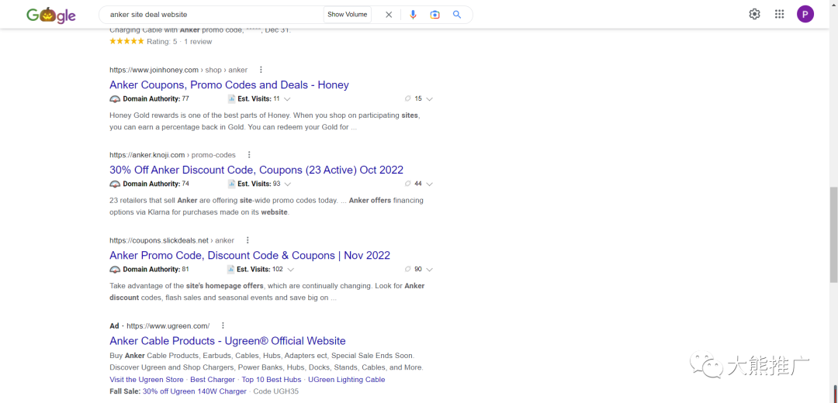Expand Est. Visits 93 dropdown for Knoji

click(x=288, y=184)
